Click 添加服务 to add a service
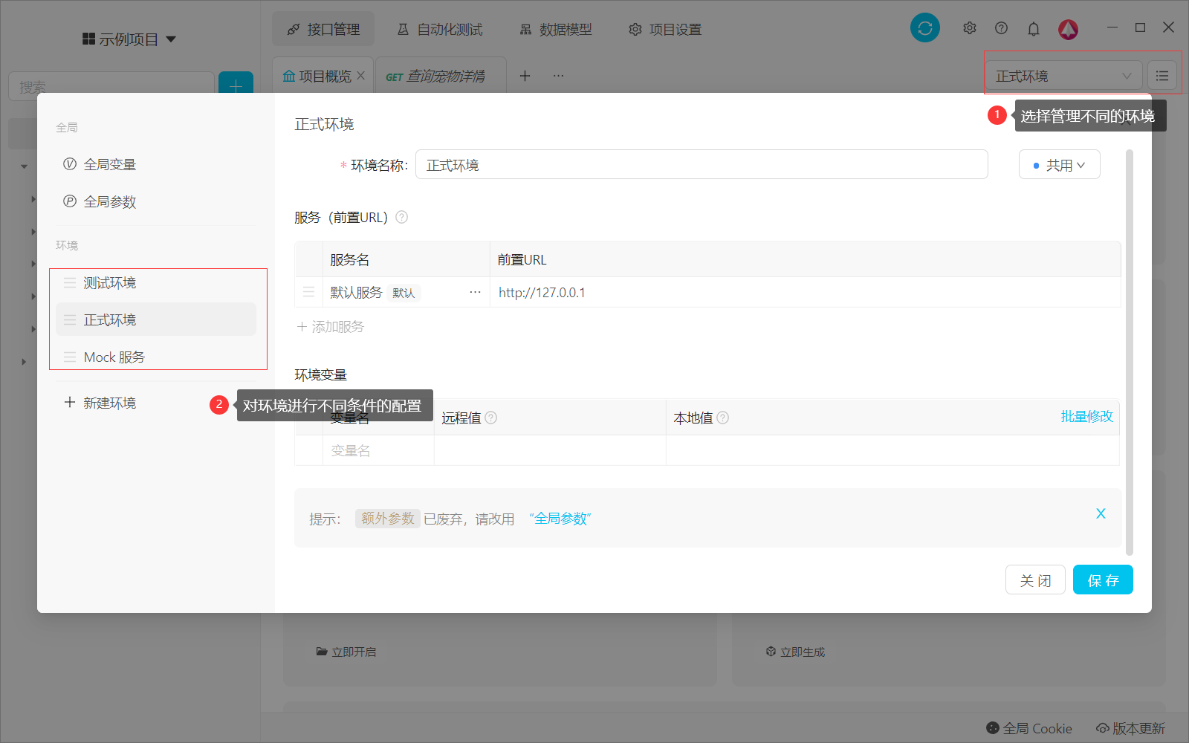Viewport: 1189px width, 743px height. (331, 327)
